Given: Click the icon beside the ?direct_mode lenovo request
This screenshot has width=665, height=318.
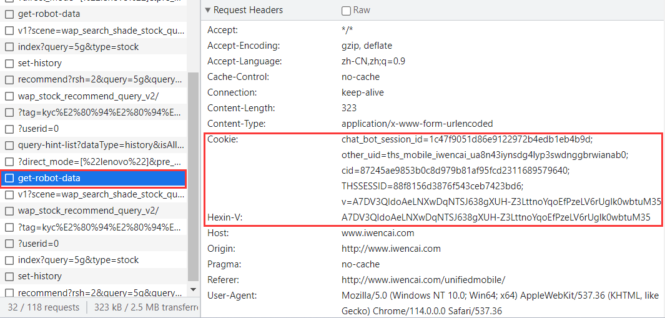Looking at the screenshot, I should (x=9, y=162).
